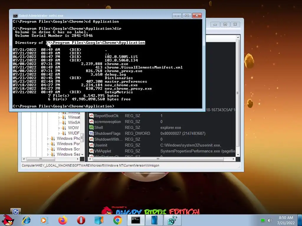
Task: Click tree pane vertical scrollbar down arrow
Action: click(82, 154)
